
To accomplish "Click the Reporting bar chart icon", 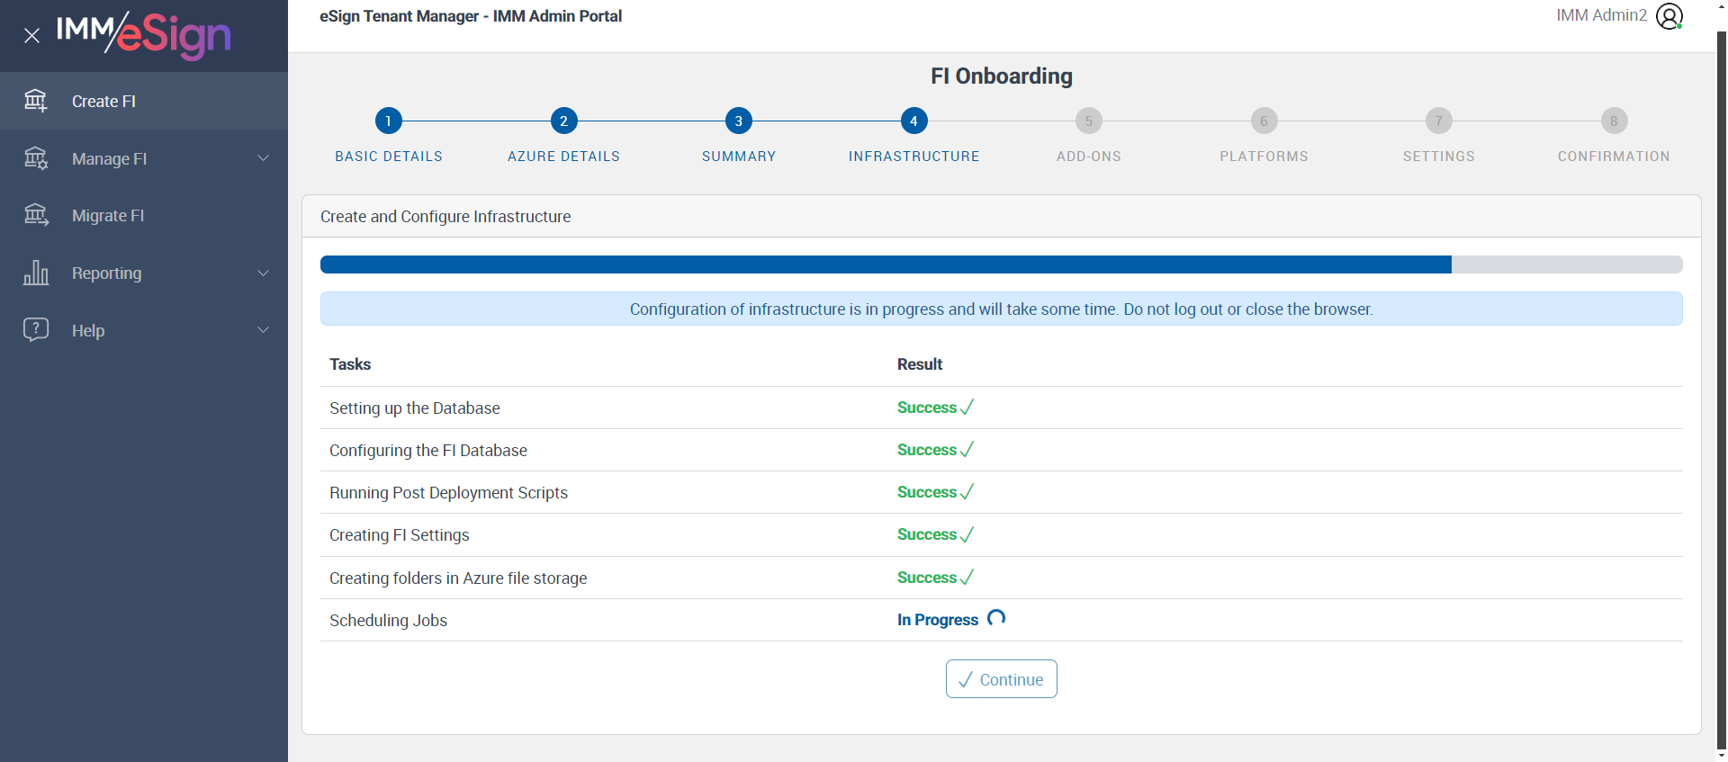I will click(36, 273).
